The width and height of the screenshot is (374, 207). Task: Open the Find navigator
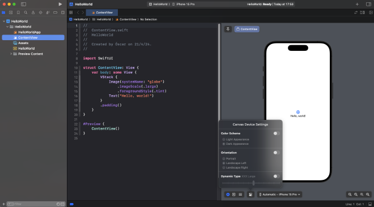coord(25,12)
